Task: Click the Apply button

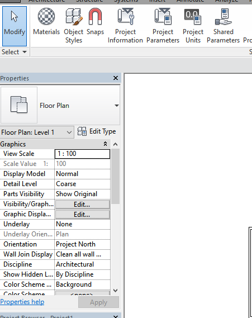Action: click(x=98, y=302)
